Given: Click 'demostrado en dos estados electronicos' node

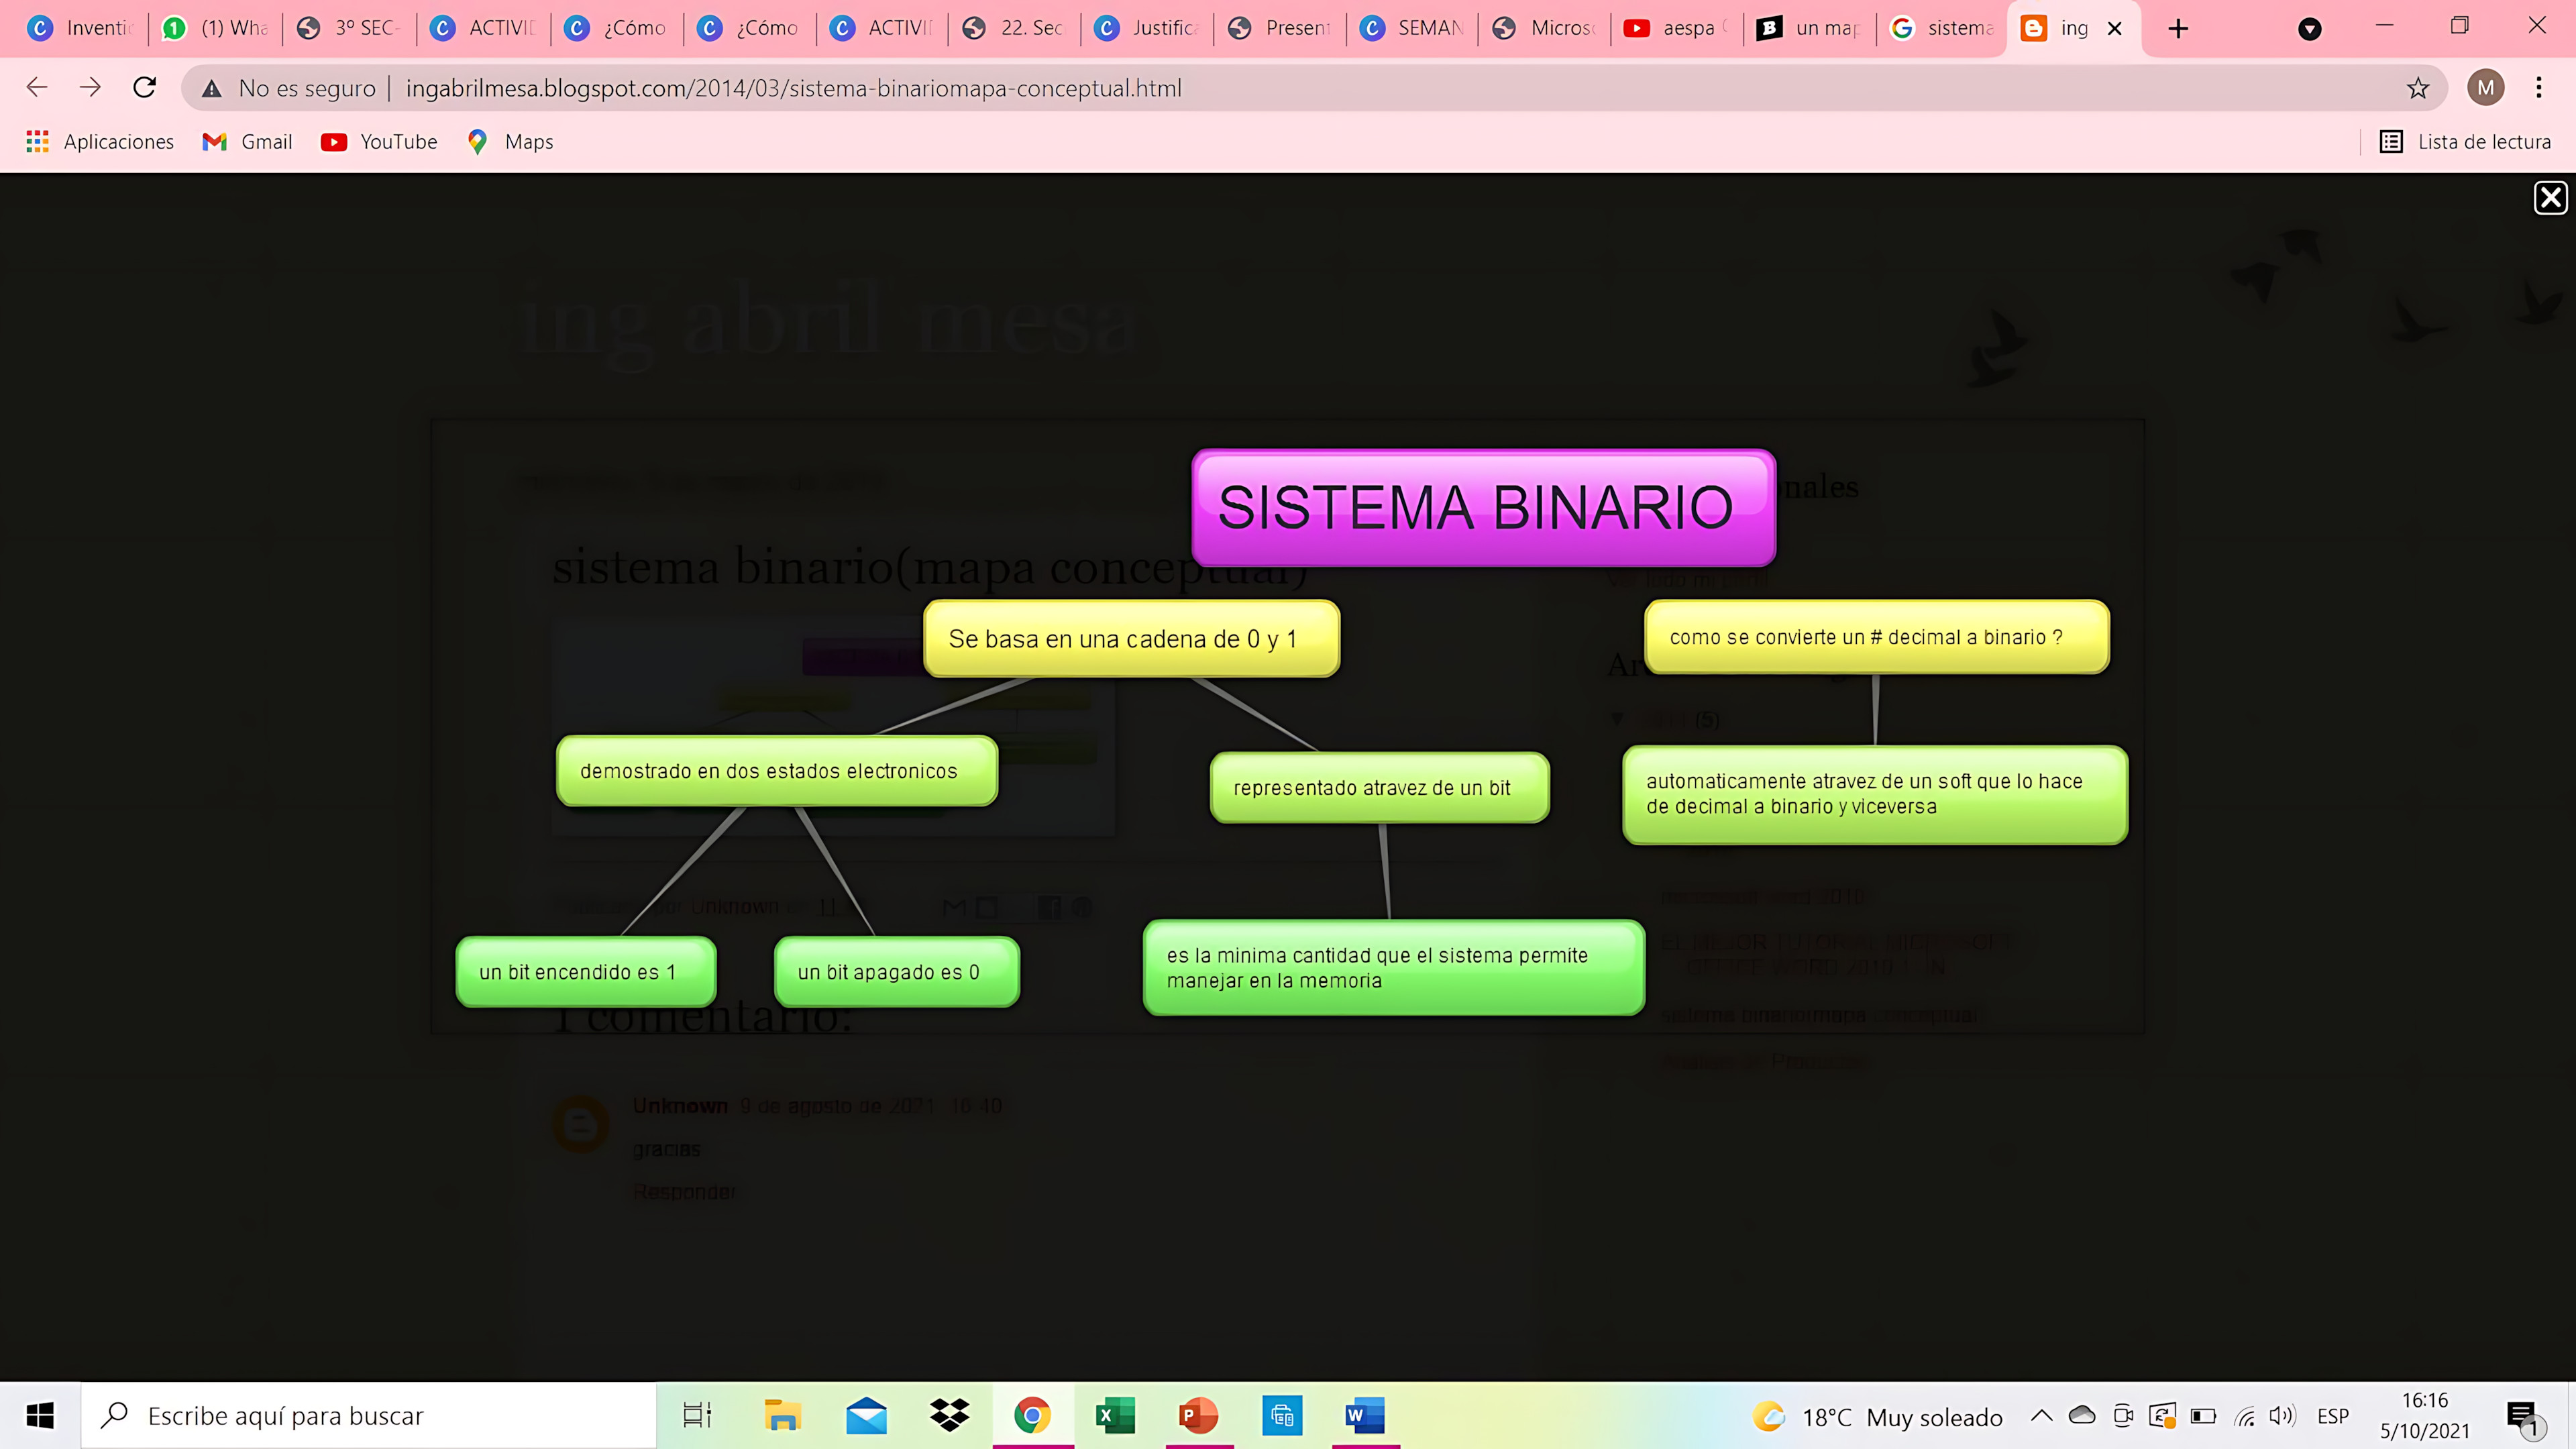Looking at the screenshot, I should [777, 771].
